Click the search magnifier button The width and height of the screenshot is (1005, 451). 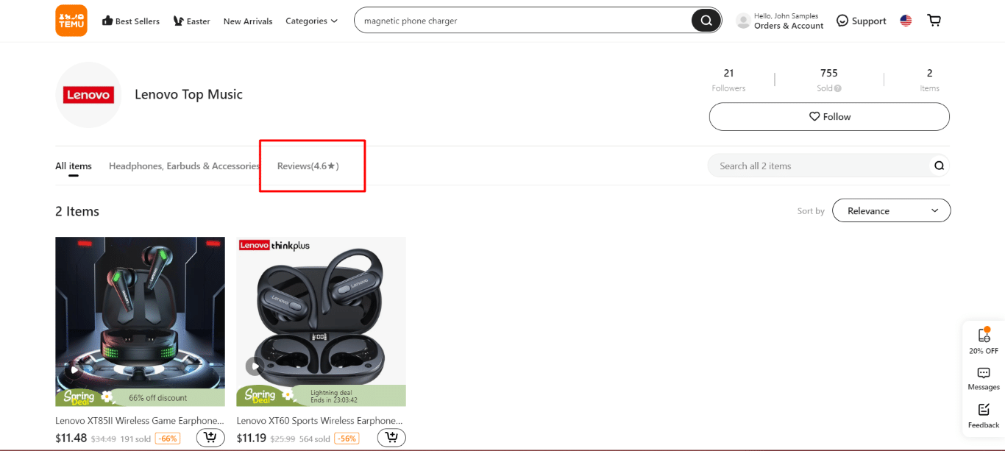click(x=705, y=20)
